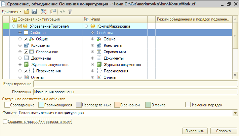Click the Перечисления braces icon in main configuration
This screenshot has height=136, width=240.
[x=31, y=71]
